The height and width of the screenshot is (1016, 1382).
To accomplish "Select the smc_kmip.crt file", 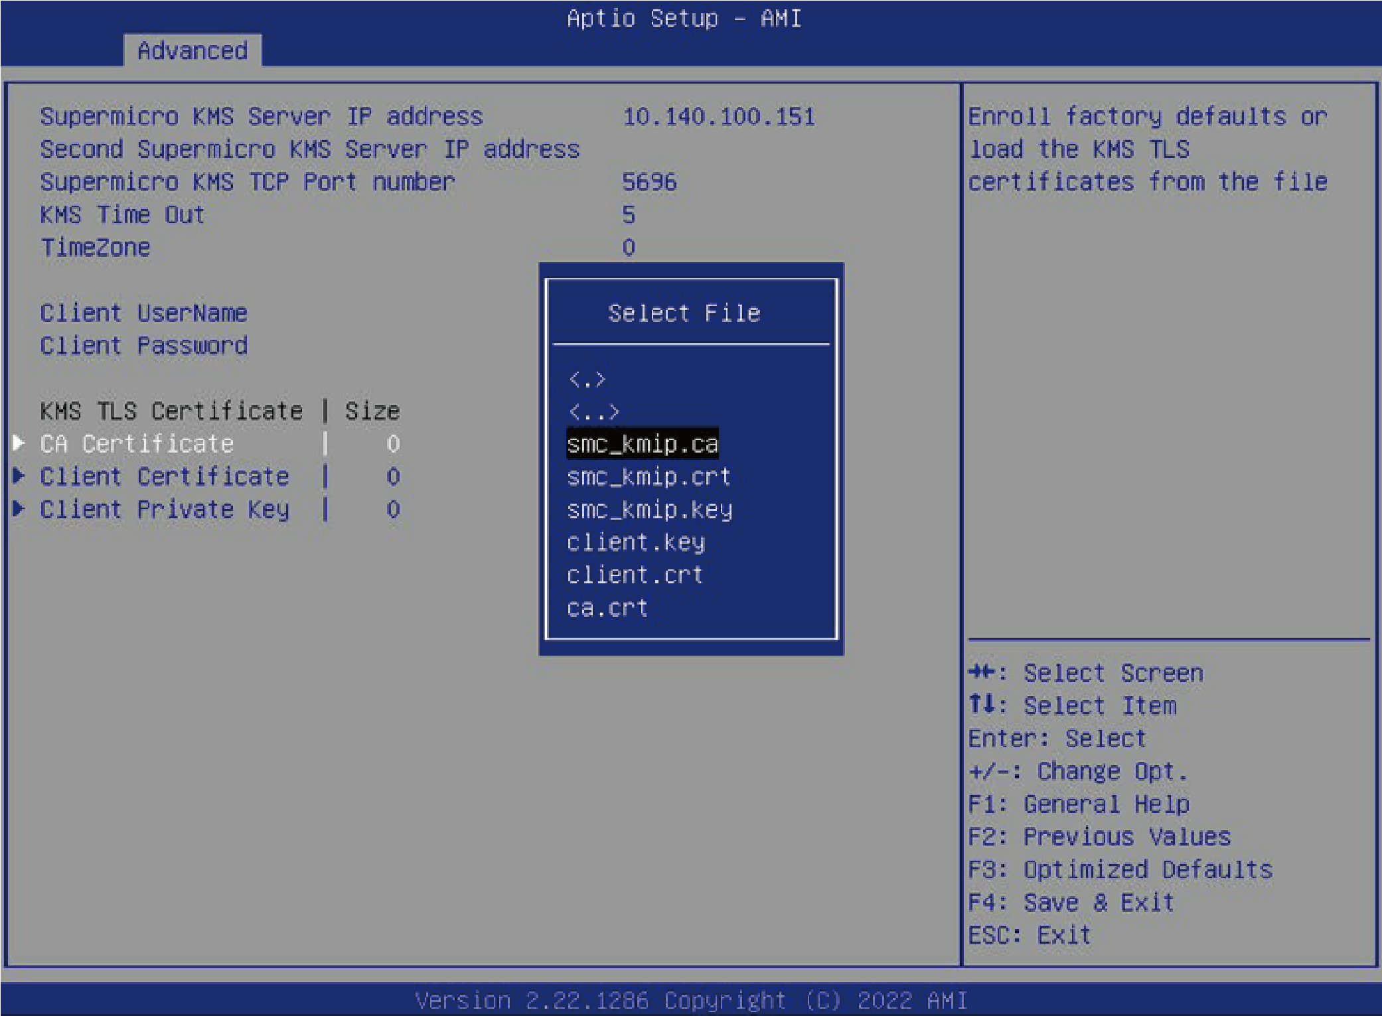I will (648, 476).
